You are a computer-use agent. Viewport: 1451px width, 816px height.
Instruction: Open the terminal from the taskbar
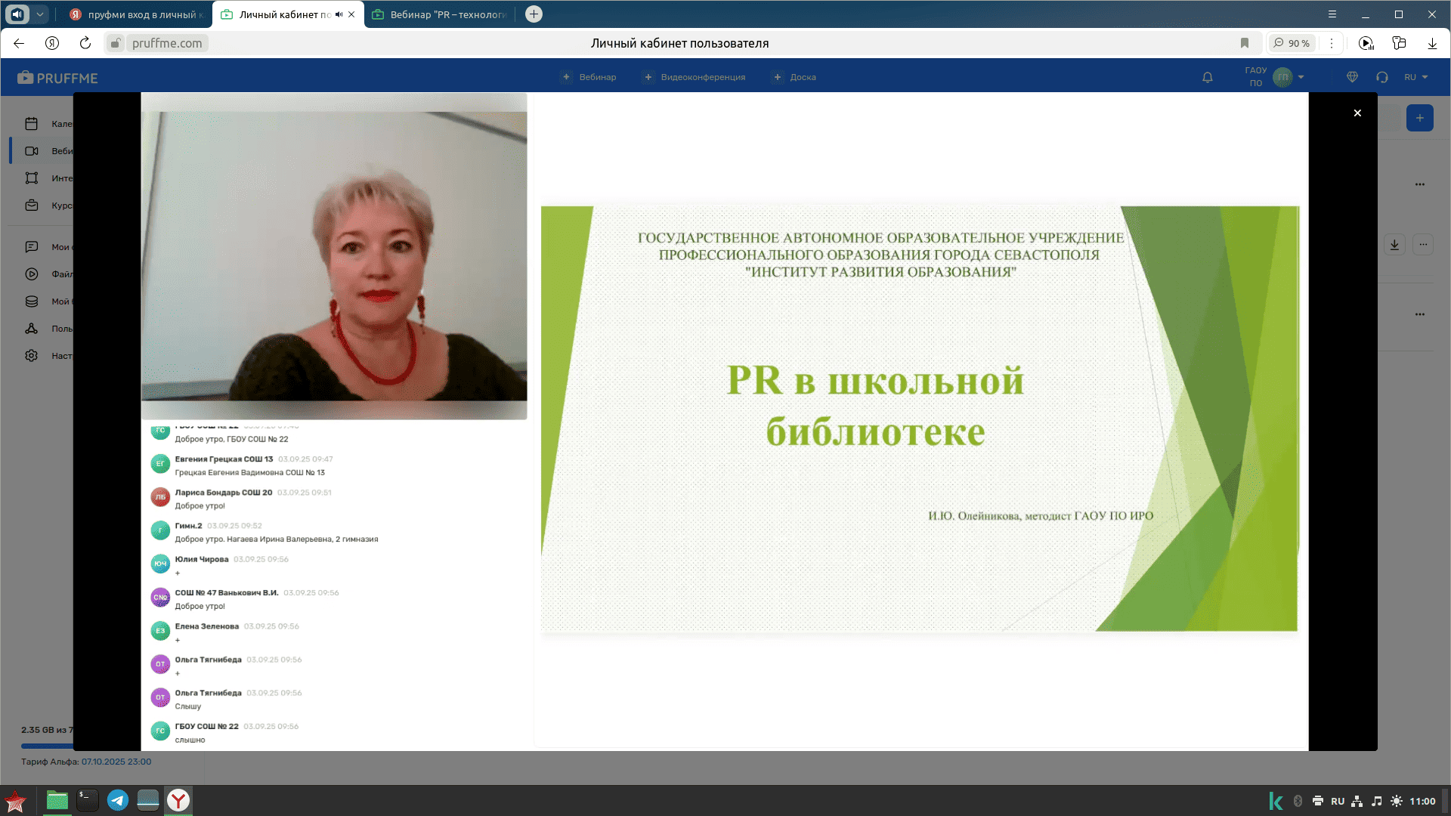tap(88, 800)
